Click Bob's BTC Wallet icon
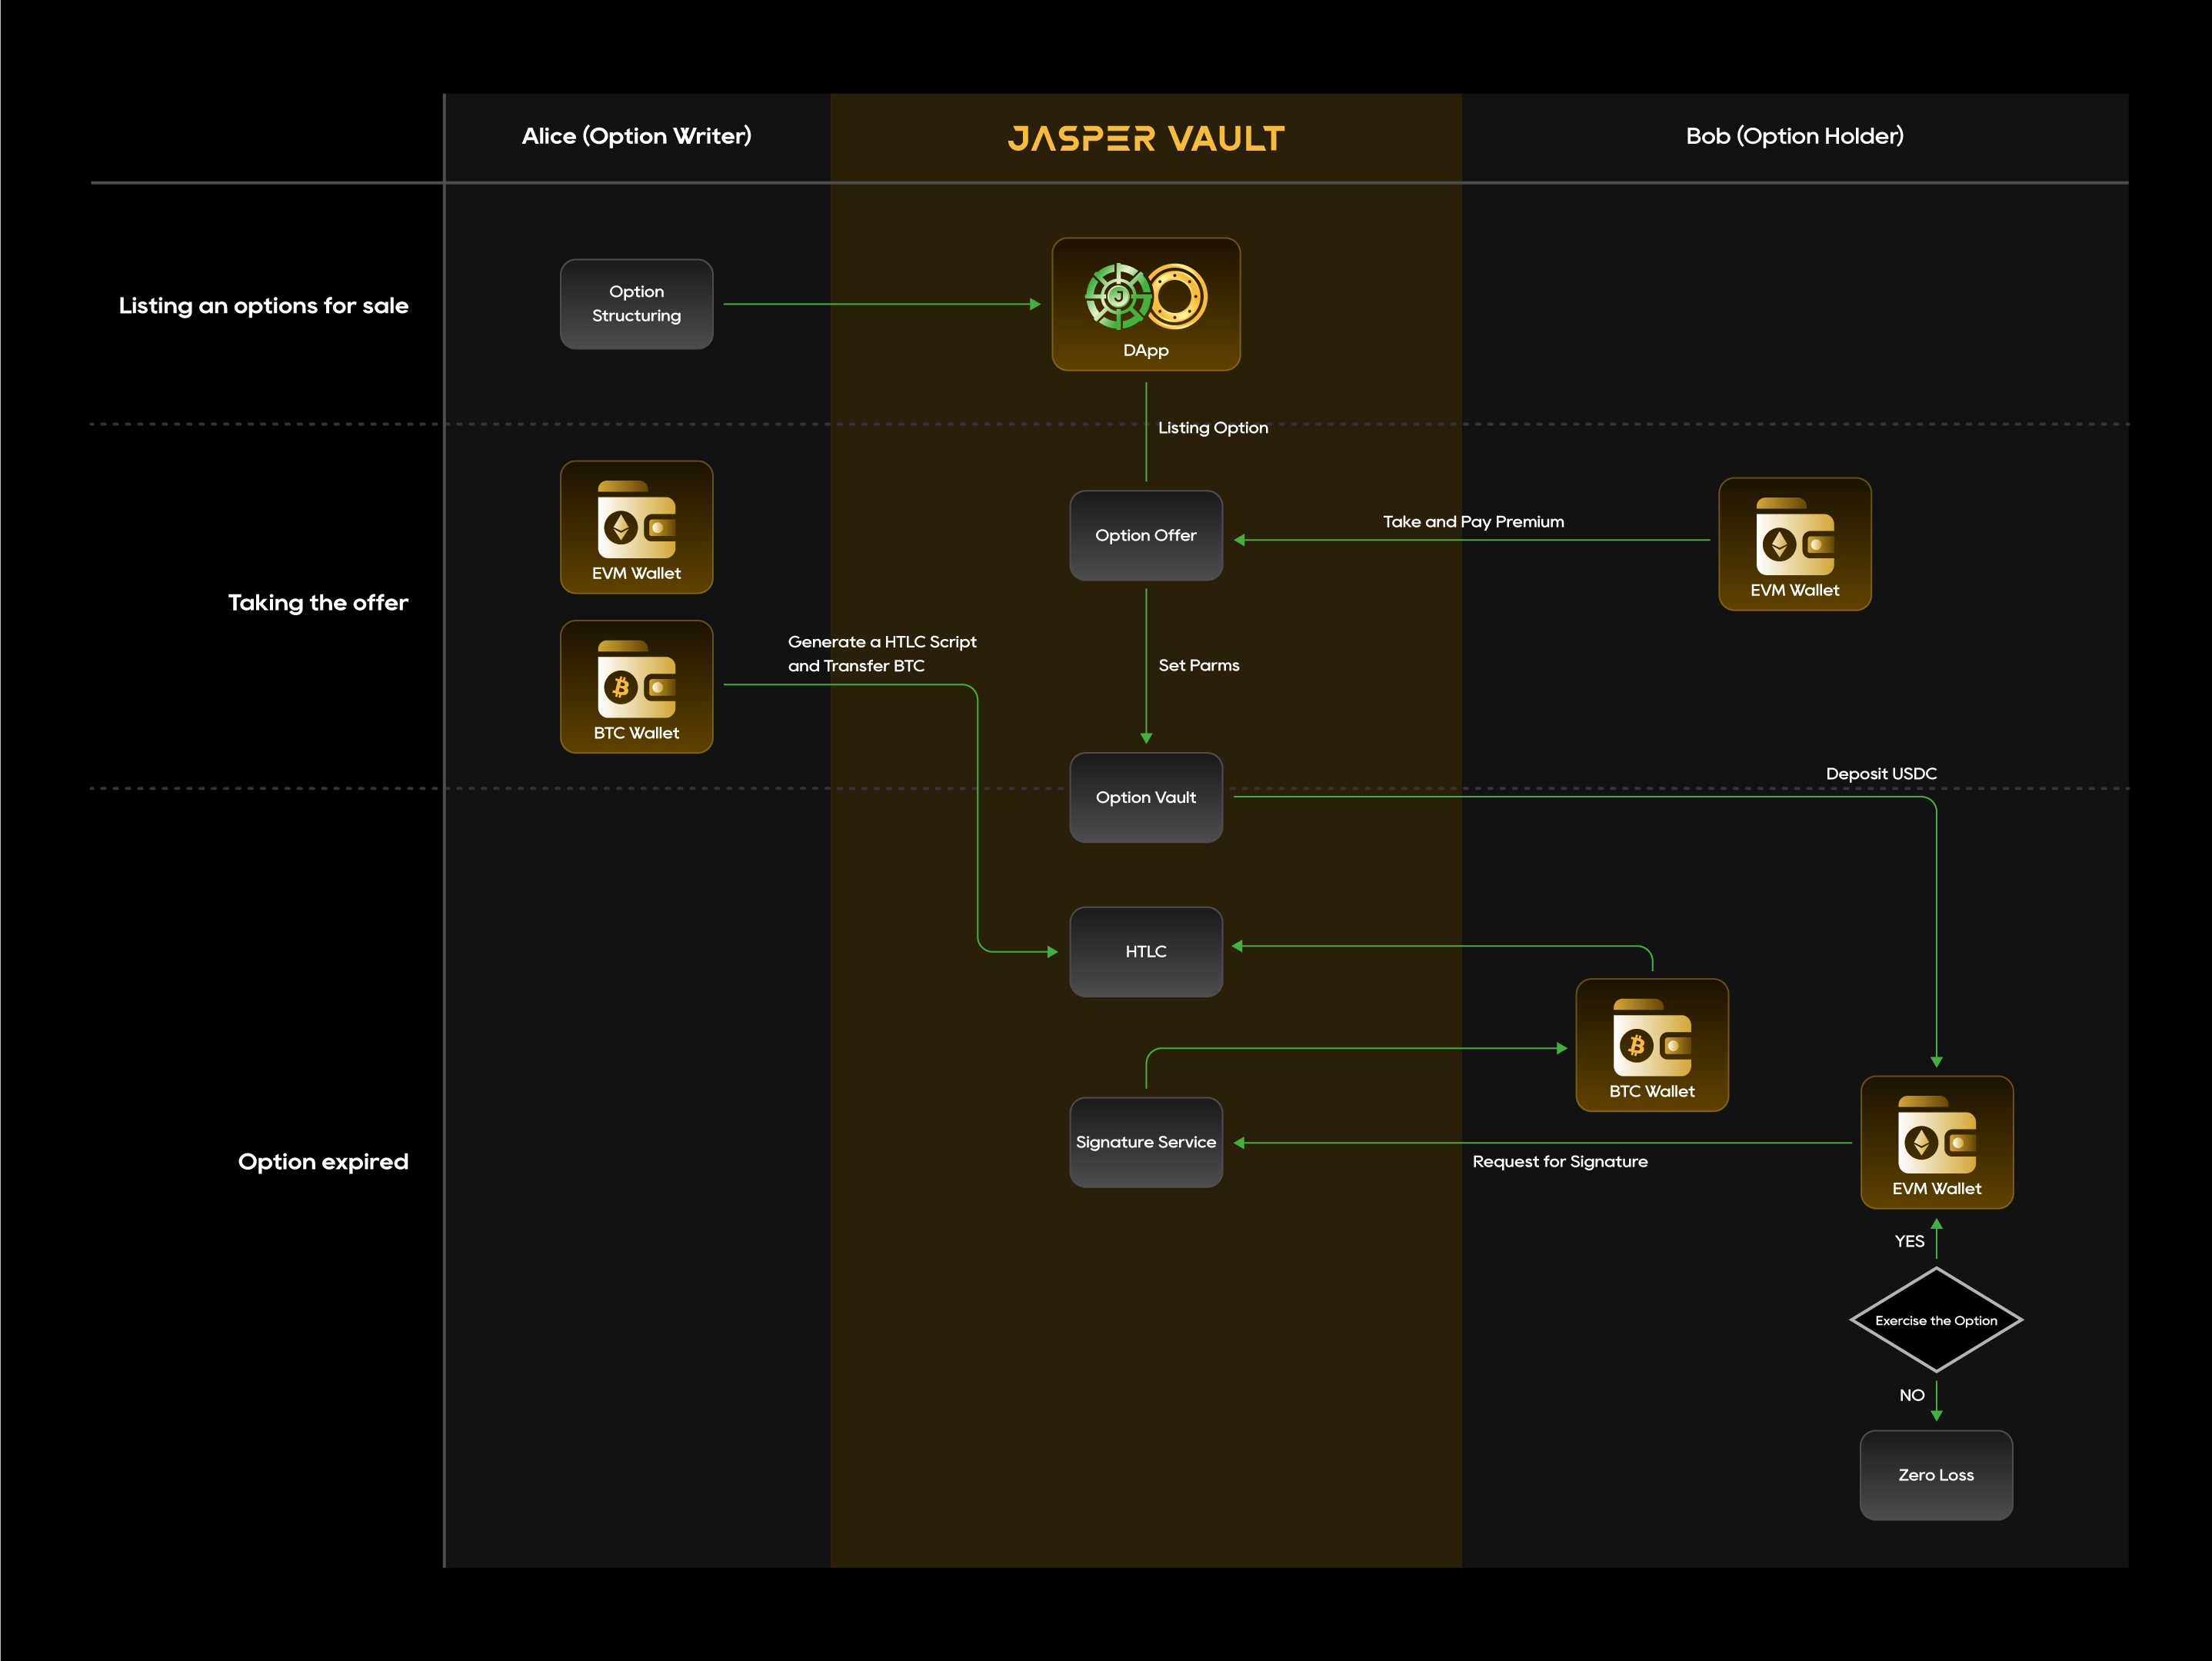The width and height of the screenshot is (2212, 1661). coord(1651,1045)
